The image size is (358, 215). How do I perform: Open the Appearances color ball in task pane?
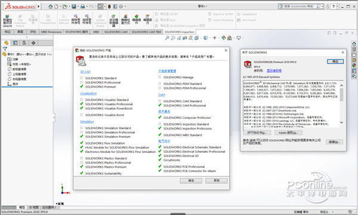tap(354, 65)
